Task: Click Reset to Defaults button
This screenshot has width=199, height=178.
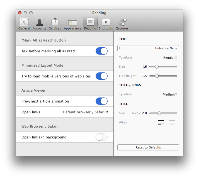Action: (x=148, y=147)
